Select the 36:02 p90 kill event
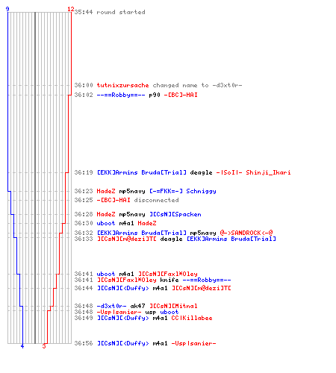The height and width of the screenshot is (373, 336). click(x=136, y=95)
